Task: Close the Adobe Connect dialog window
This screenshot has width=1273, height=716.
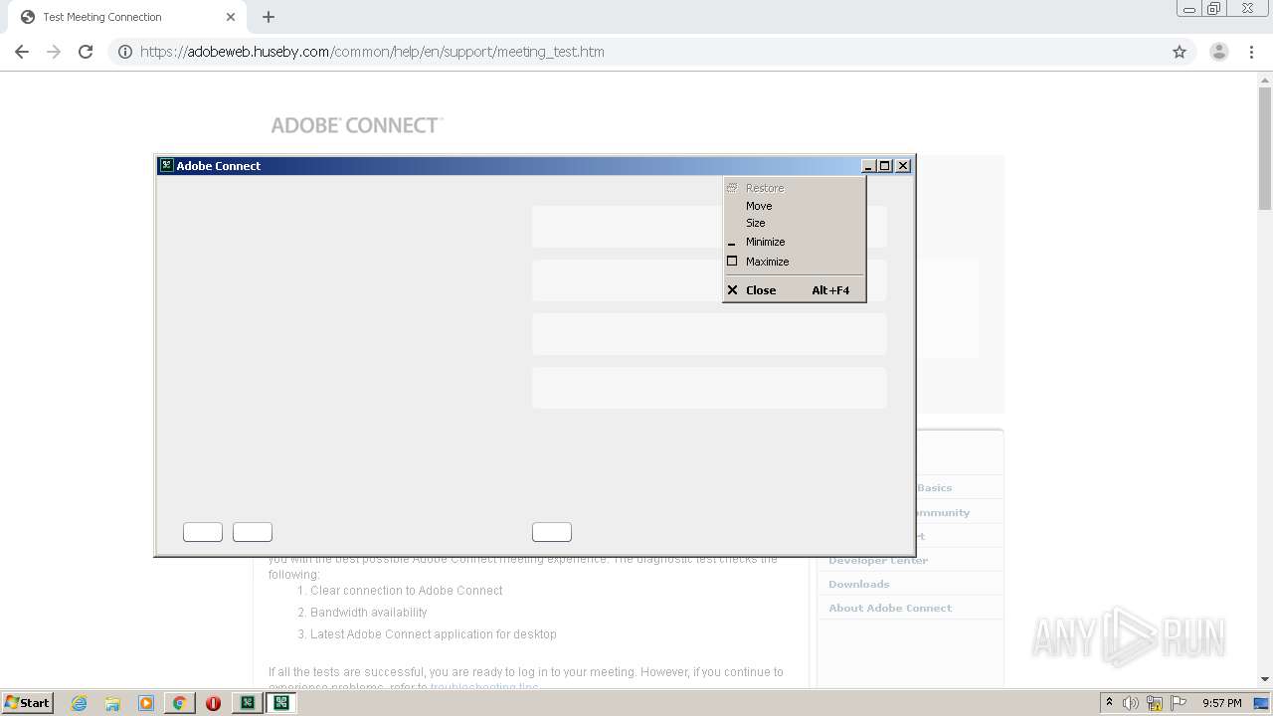Action: 903,166
